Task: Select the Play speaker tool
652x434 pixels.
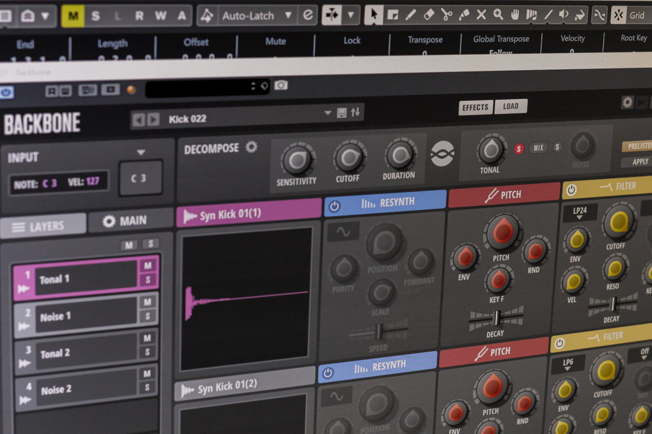Action: tap(564, 15)
